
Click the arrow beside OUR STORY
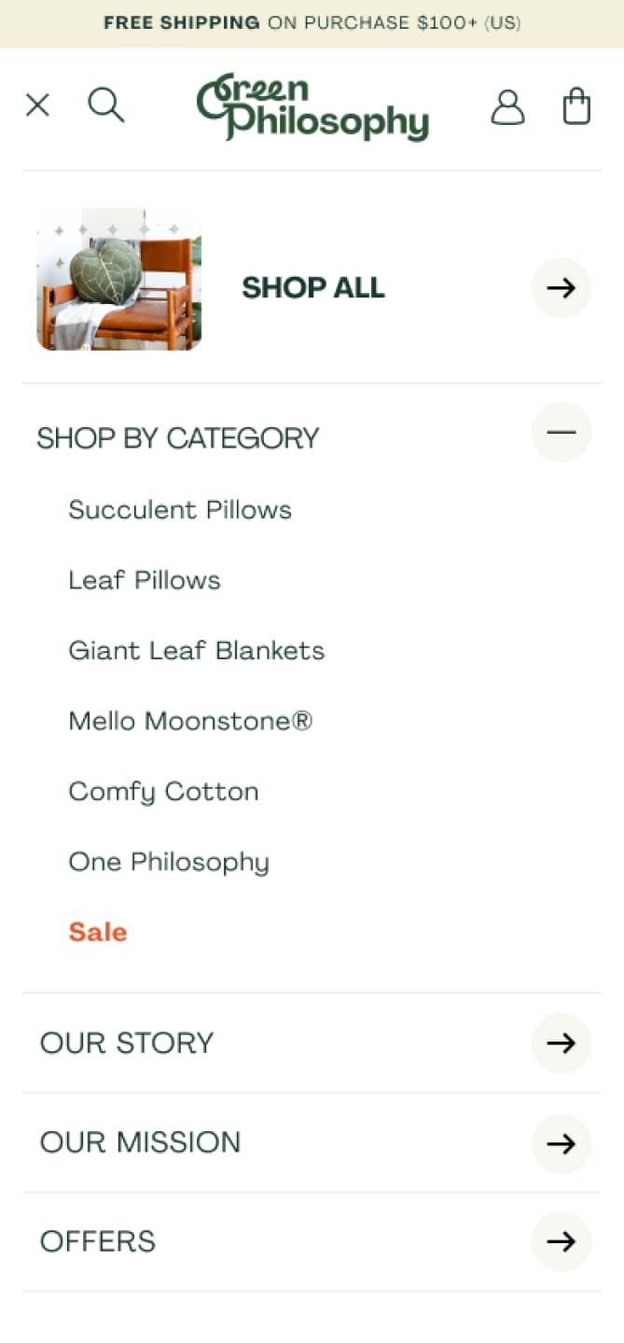pyautogui.click(x=561, y=1044)
